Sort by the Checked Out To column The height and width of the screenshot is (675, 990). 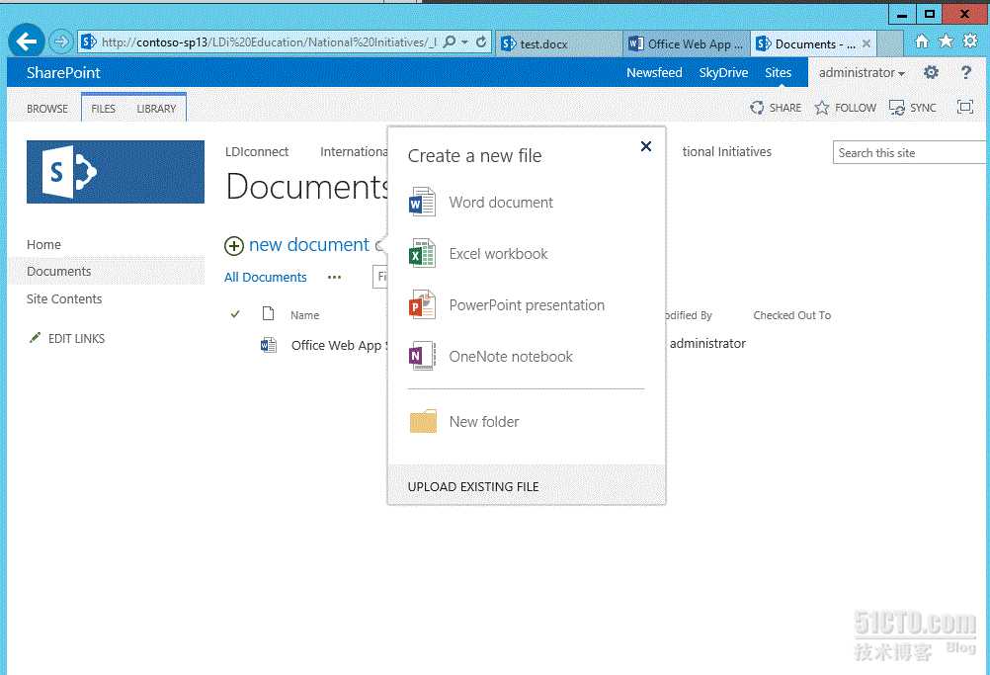coord(791,315)
